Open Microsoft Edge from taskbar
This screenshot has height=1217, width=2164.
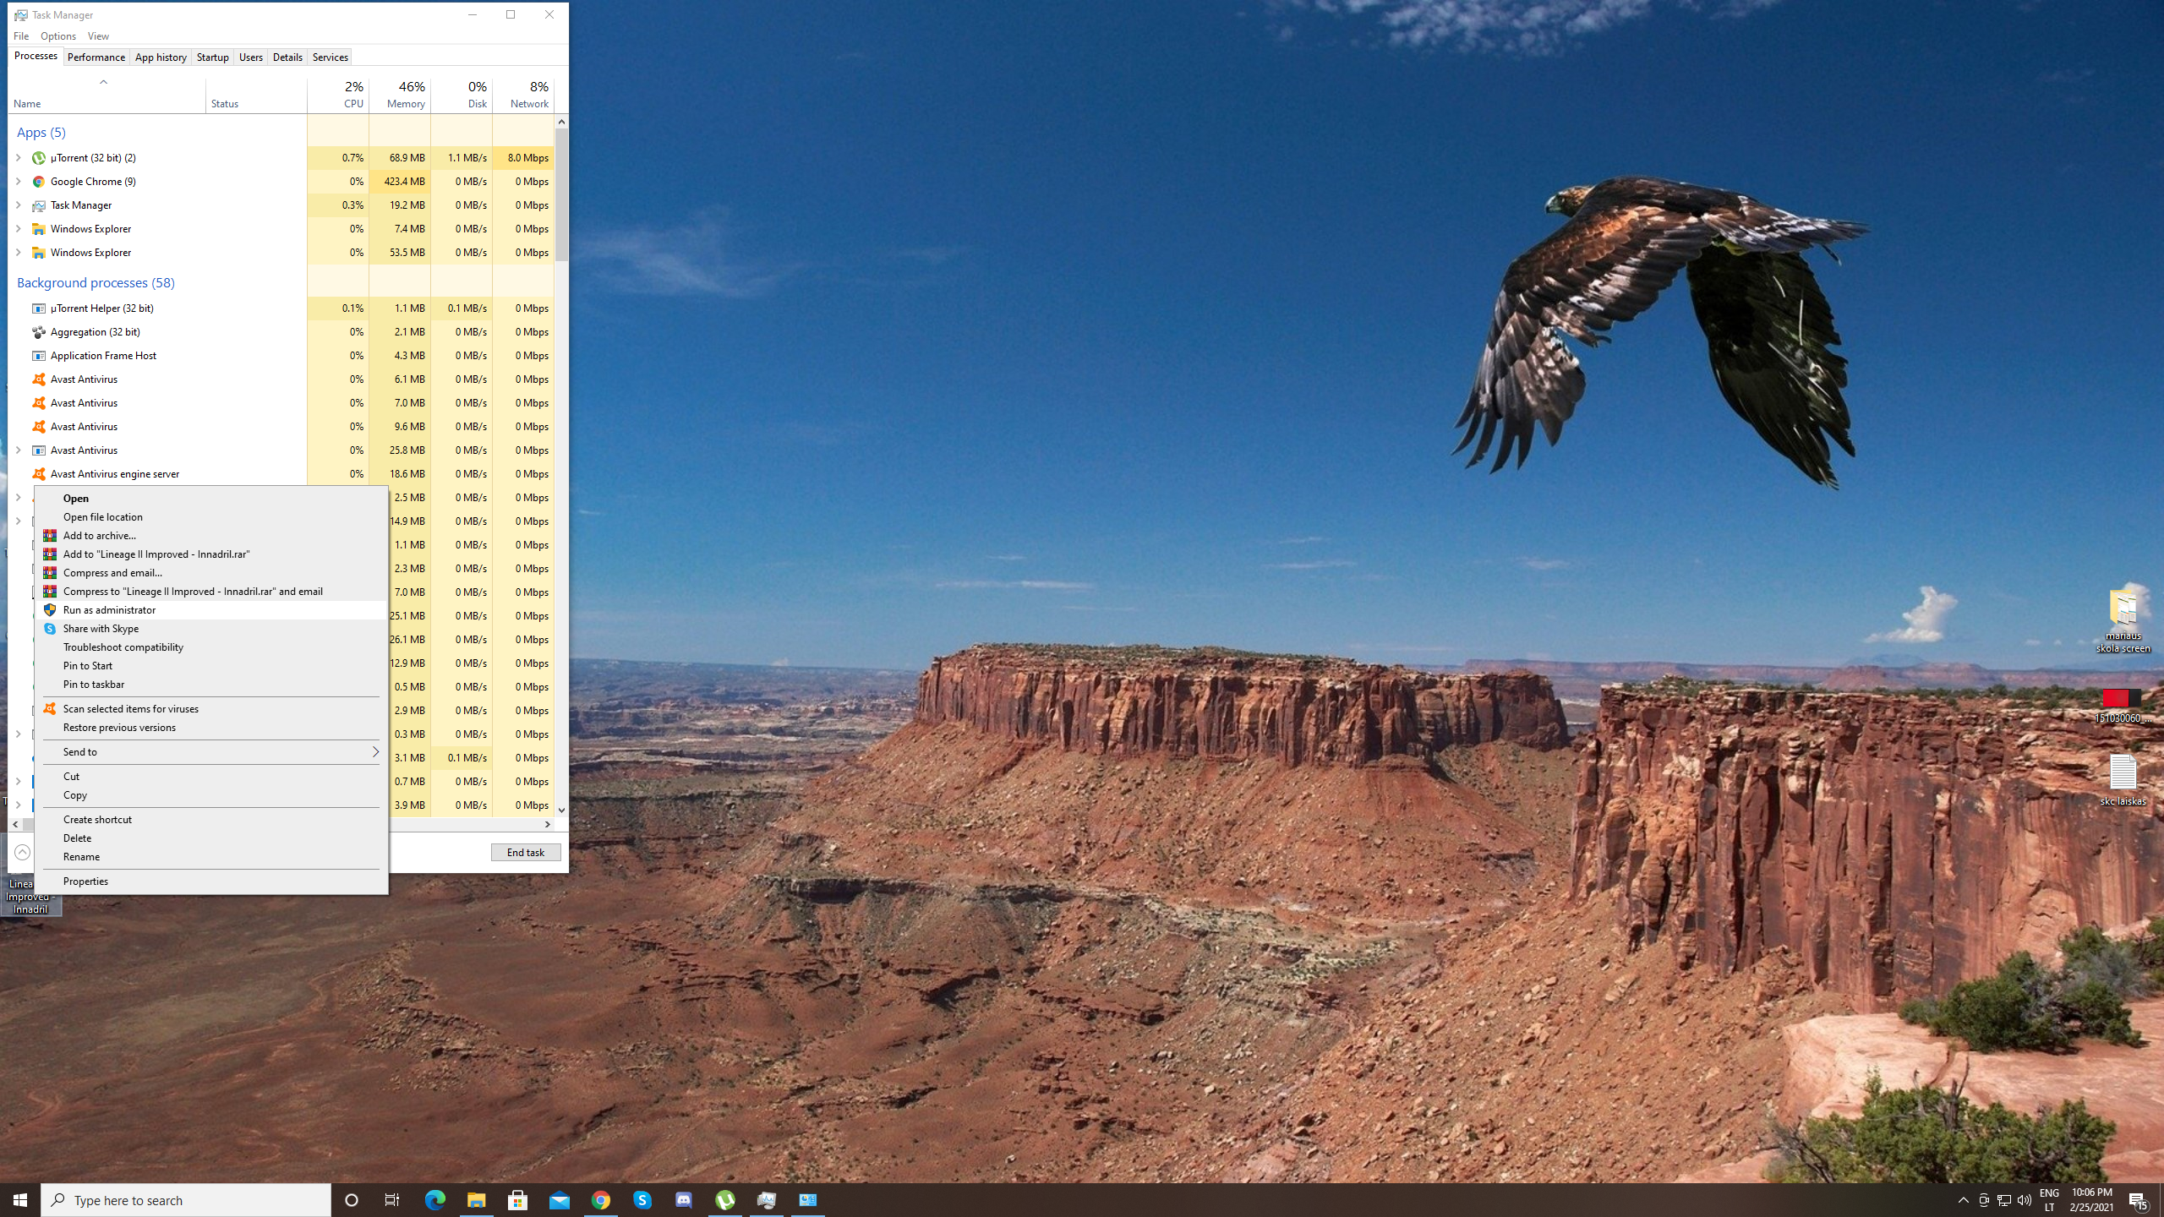(434, 1200)
